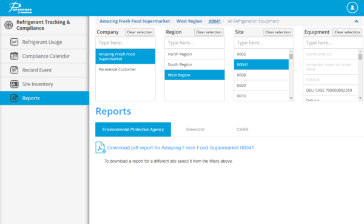Viewport: 364px width, 224px height.
Task: Download pdf report for site 00041
Action: tap(180, 148)
